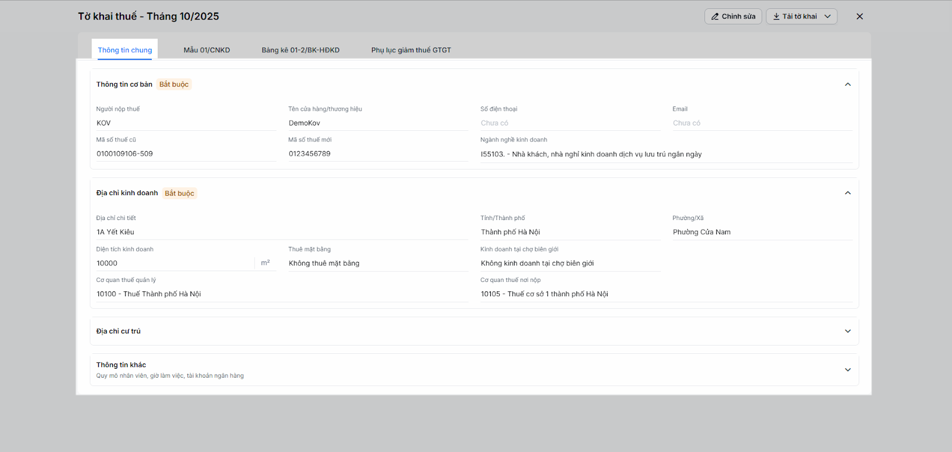The width and height of the screenshot is (952, 452).
Task: Open the Mẫu 01/CNKD tab
Action: [206, 50]
